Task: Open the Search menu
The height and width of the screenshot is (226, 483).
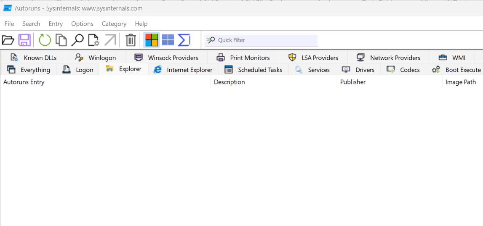Action: point(31,24)
